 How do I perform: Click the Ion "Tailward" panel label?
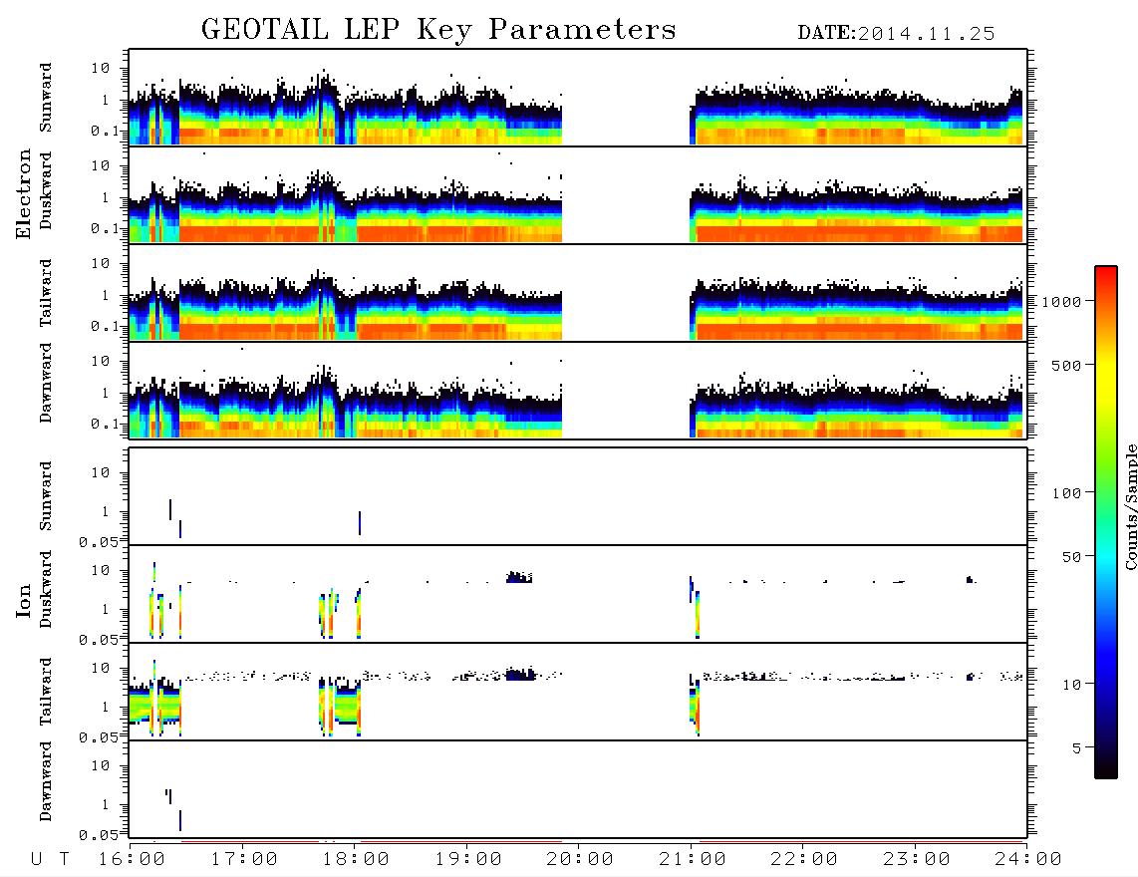(x=46, y=692)
